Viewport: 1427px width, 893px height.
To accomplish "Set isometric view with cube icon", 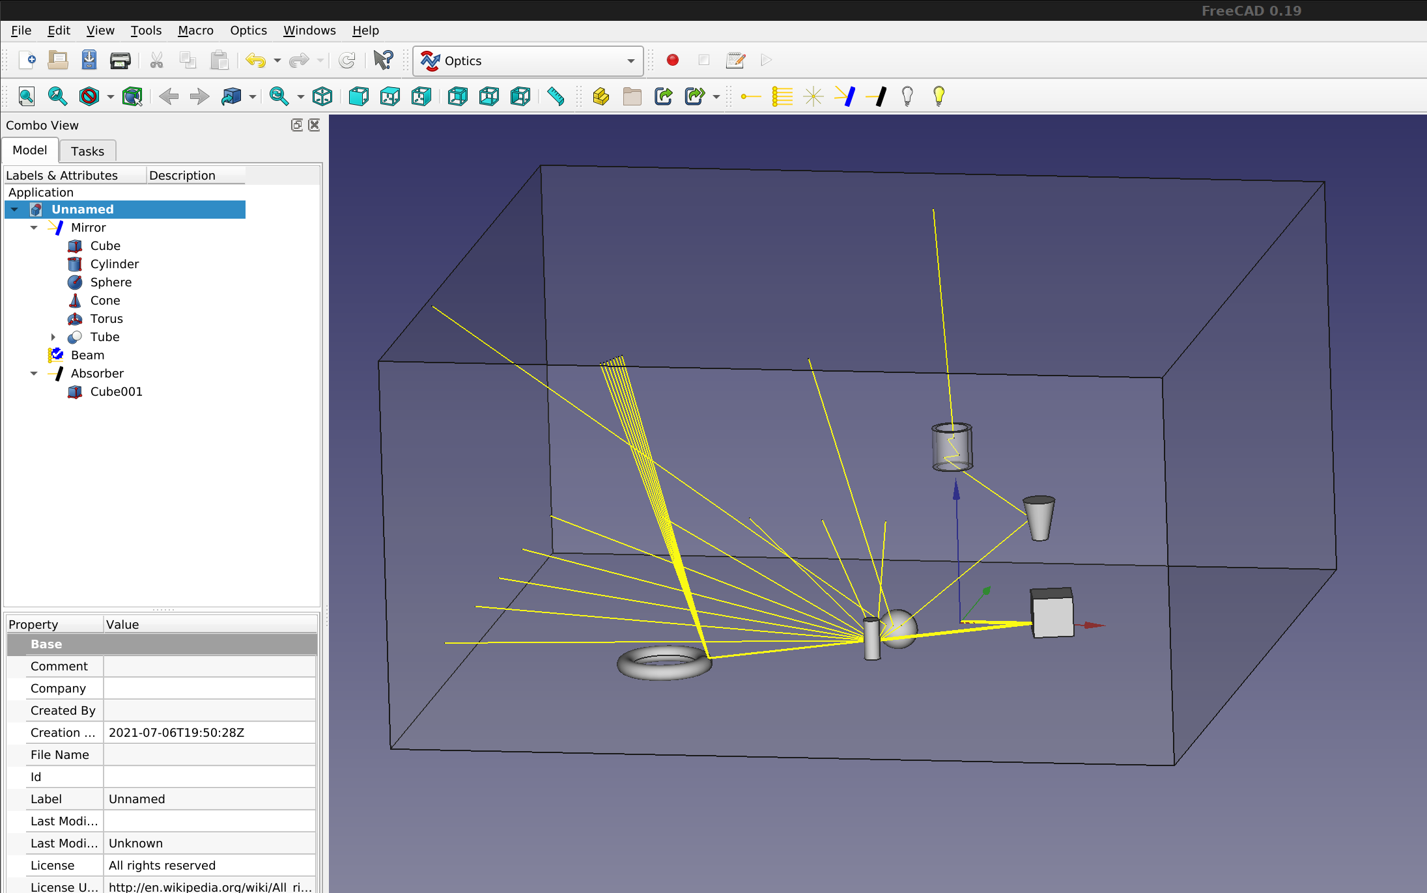I will click(322, 97).
